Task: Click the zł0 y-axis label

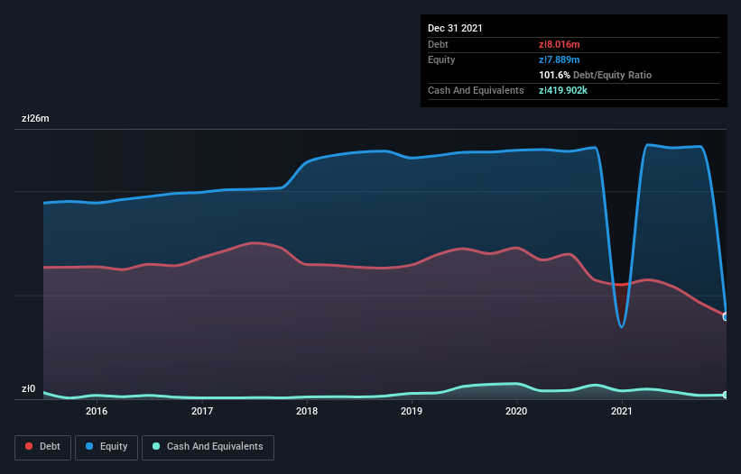Action: (x=28, y=389)
